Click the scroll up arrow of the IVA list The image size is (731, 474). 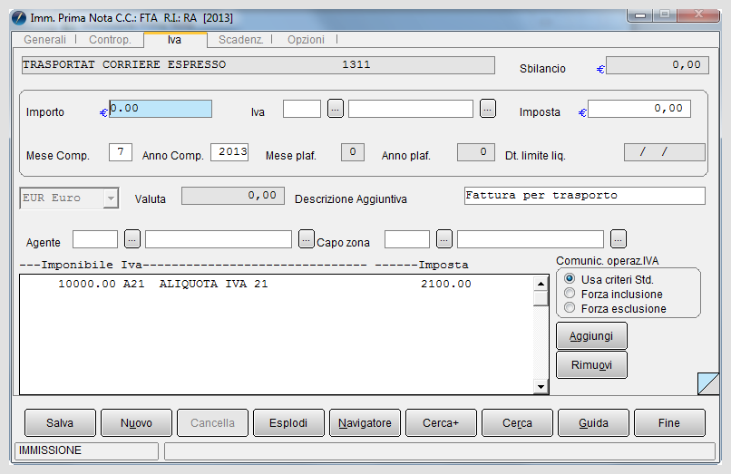[x=541, y=284]
